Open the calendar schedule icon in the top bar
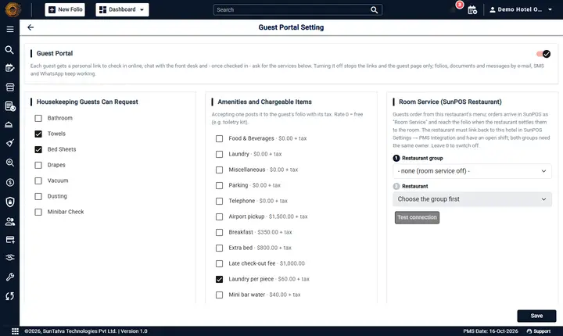563x336 pixels. tap(472, 10)
